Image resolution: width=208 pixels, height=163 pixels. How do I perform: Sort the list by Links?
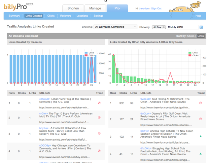(200, 36)
